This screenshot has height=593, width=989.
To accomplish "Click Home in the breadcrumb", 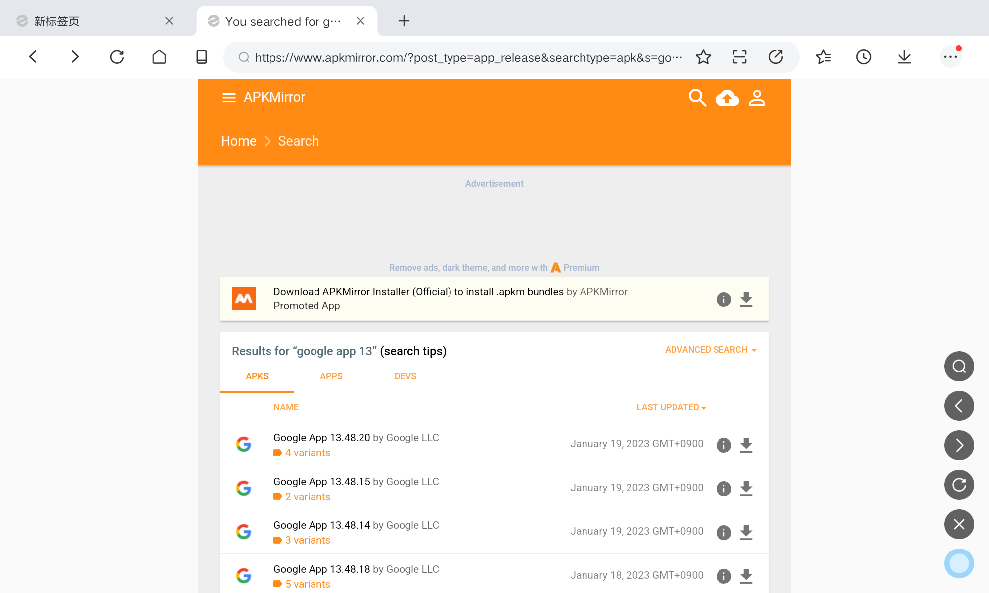I will pyautogui.click(x=238, y=141).
